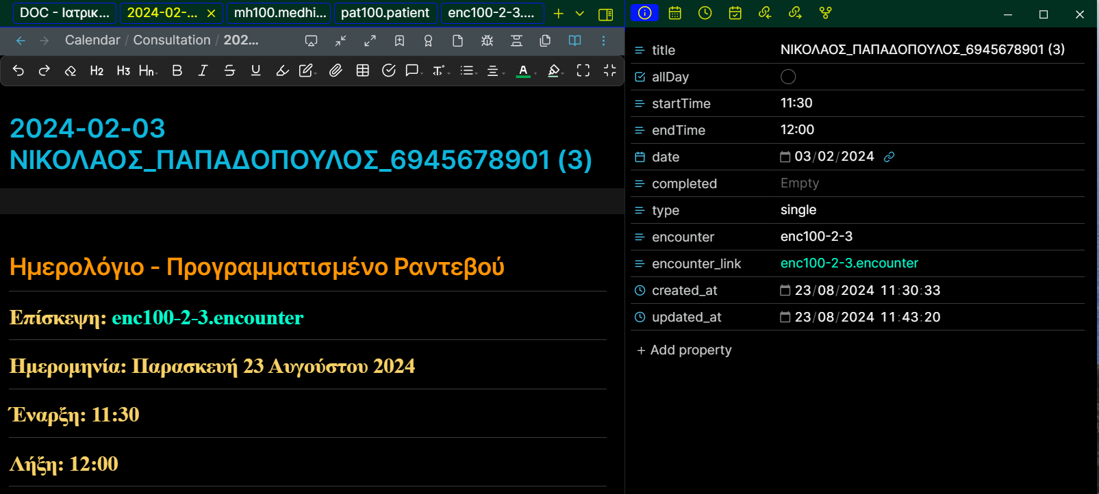This screenshot has height=494, width=1099.
Task: Open enc100-2-3.encounter link in properties
Action: 849,263
